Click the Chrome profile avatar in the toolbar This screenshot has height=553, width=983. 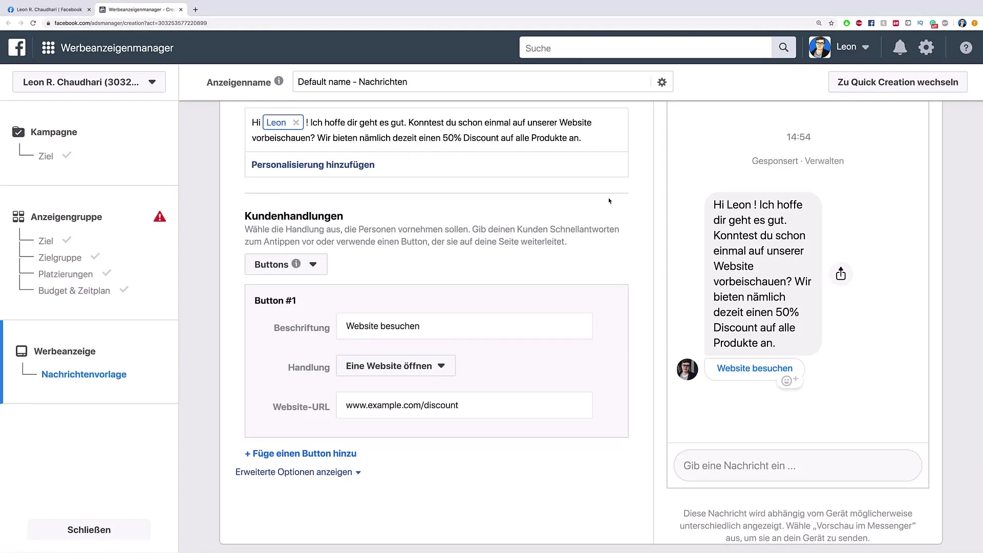[x=962, y=23]
